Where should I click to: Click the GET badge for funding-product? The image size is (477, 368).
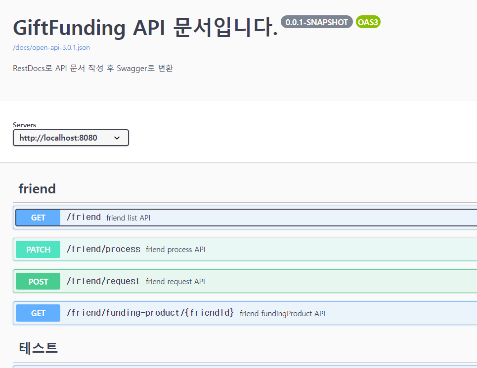click(x=38, y=313)
